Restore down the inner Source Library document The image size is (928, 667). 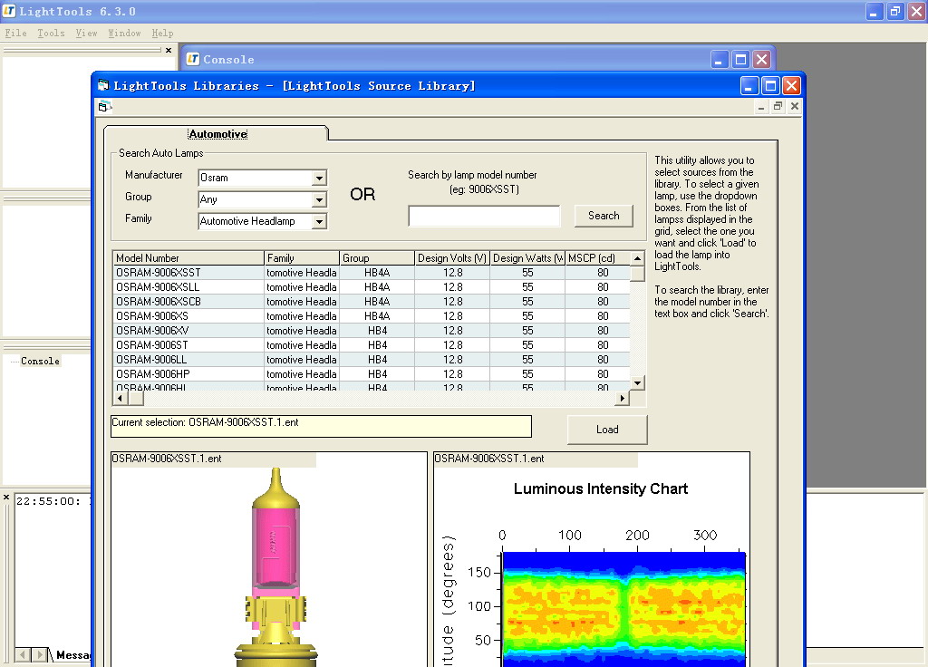778,106
